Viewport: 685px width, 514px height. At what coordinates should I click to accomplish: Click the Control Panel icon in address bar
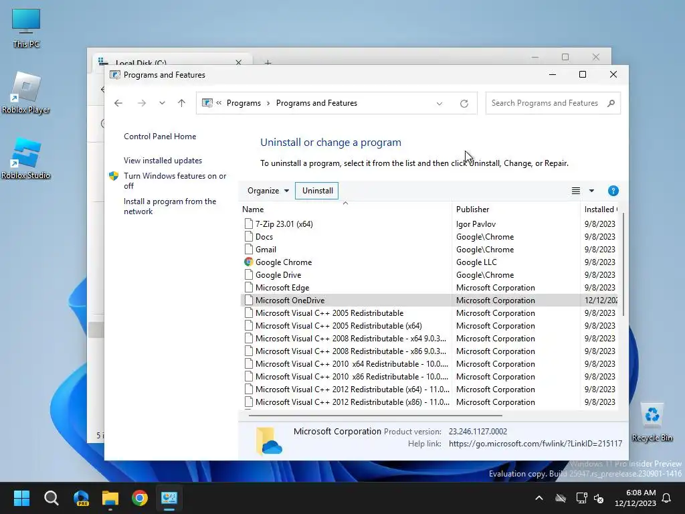(x=207, y=103)
